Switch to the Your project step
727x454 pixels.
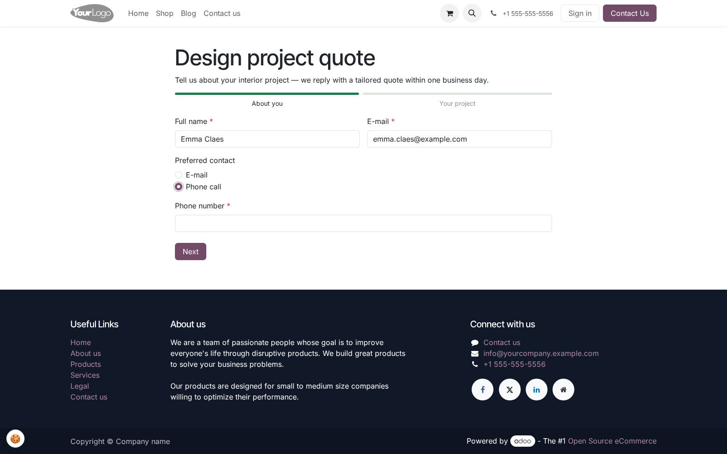tap(457, 104)
